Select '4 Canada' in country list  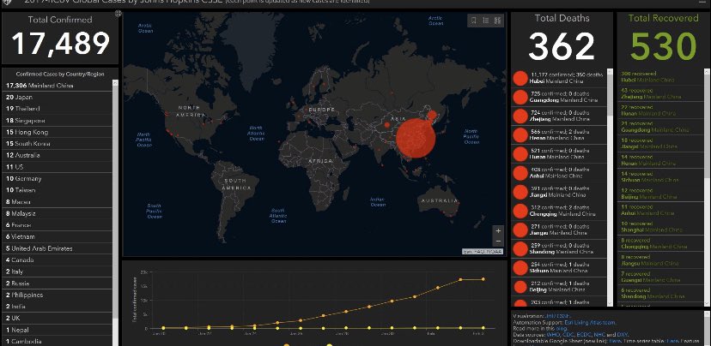[x=58, y=260]
